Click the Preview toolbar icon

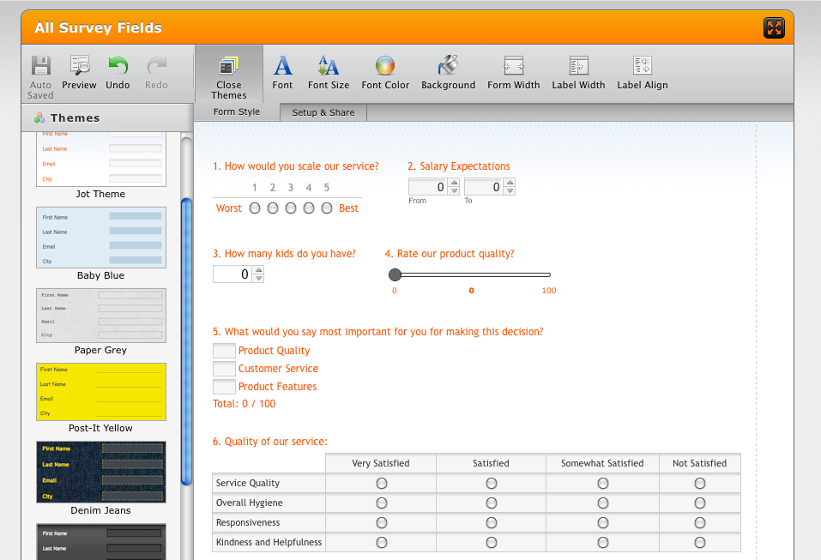pos(79,72)
